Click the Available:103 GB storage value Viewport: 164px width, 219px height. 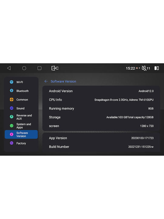130,117
